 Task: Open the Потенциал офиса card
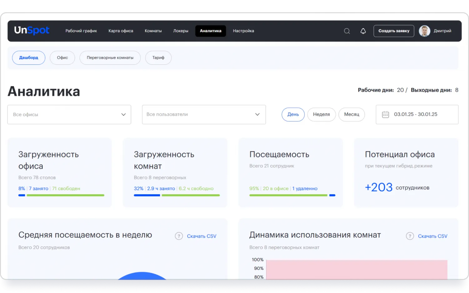(406, 172)
